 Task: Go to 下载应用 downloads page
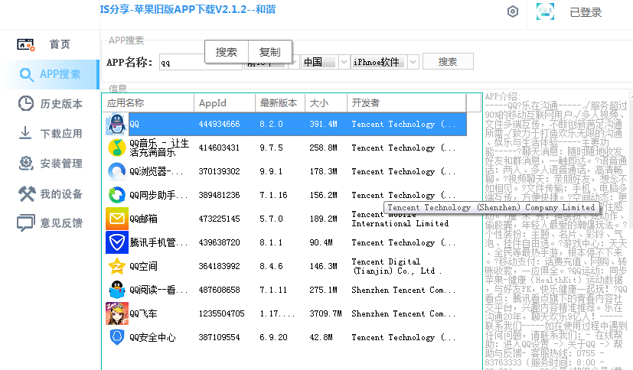(x=61, y=134)
